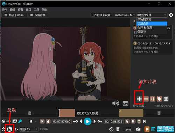Toggle the thumbnails picture icon
This screenshot has width=175, height=133.
click(x=15, y=121)
